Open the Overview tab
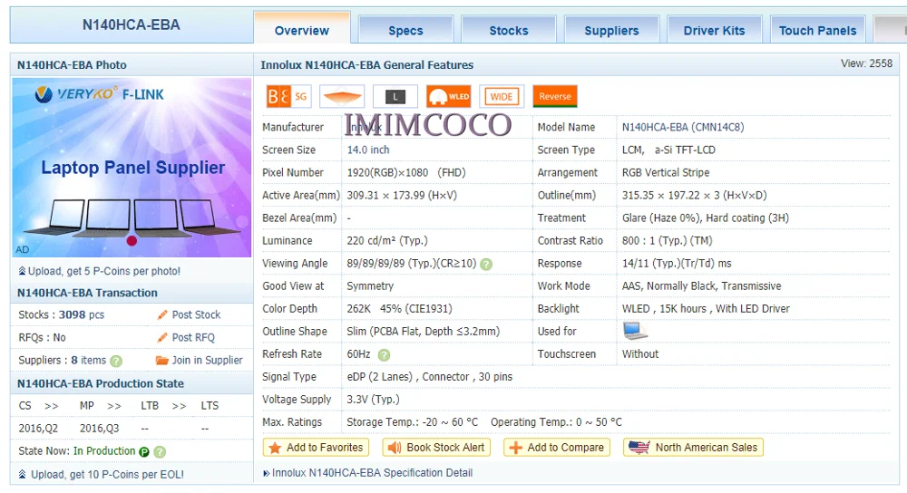The width and height of the screenshot is (907, 493). tap(301, 29)
